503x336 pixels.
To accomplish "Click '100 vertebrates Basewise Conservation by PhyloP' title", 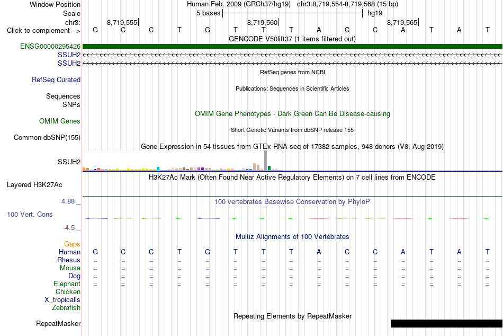I will 292,202.
